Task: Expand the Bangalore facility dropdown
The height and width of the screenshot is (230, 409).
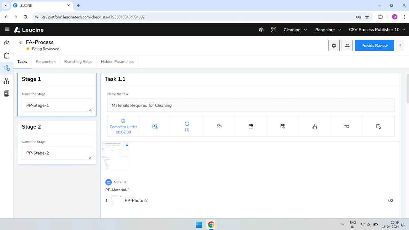Action: click(x=328, y=30)
